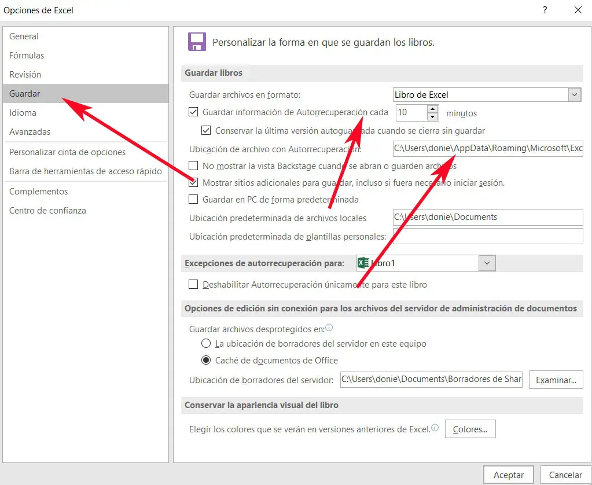Click the info icon next to 'Guardar archivos desprotegidos en'

(329, 328)
